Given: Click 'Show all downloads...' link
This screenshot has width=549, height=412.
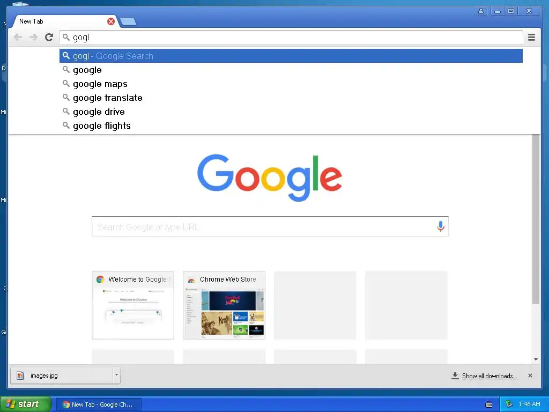Looking at the screenshot, I should pos(489,376).
